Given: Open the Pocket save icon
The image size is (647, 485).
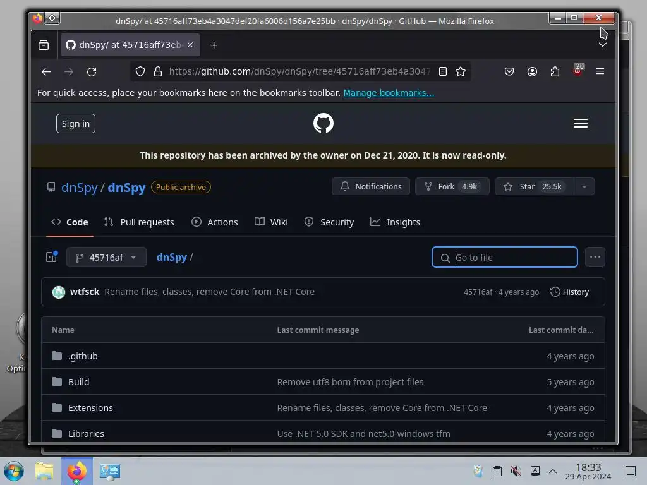Looking at the screenshot, I should click(509, 72).
